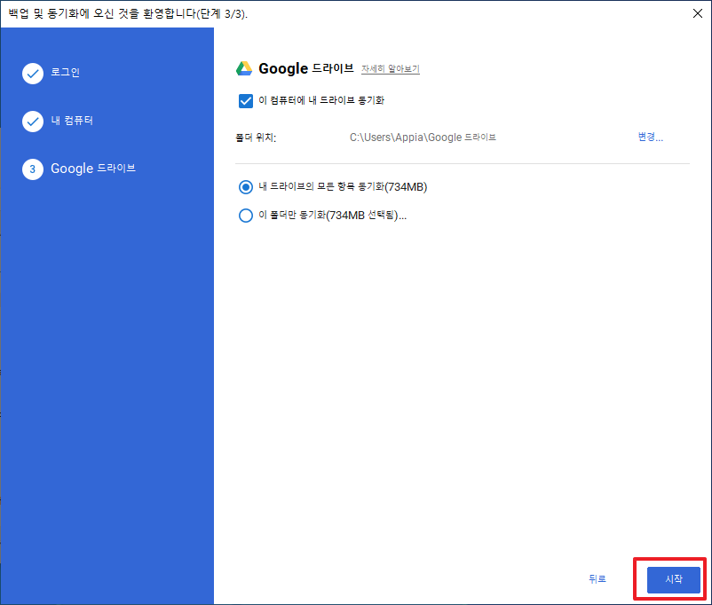Click the 내 컴퓨터 step label in sidebar

pos(72,121)
